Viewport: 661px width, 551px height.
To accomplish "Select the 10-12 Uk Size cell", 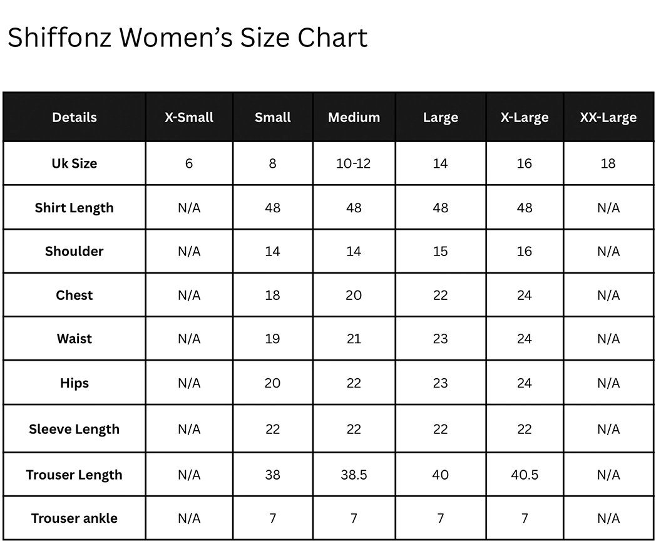I will pos(353,163).
